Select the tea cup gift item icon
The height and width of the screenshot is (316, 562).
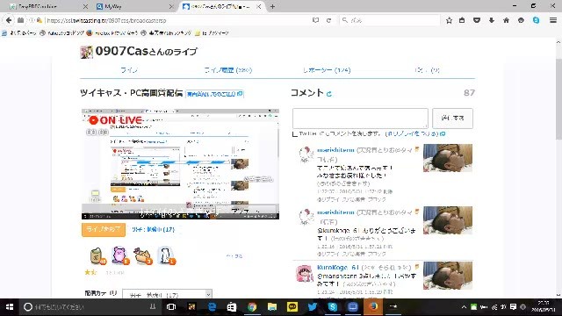coord(97,255)
